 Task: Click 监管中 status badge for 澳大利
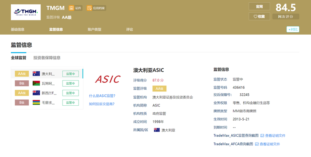71,74
